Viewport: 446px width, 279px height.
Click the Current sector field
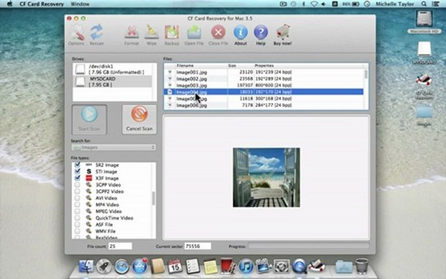click(x=197, y=246)
